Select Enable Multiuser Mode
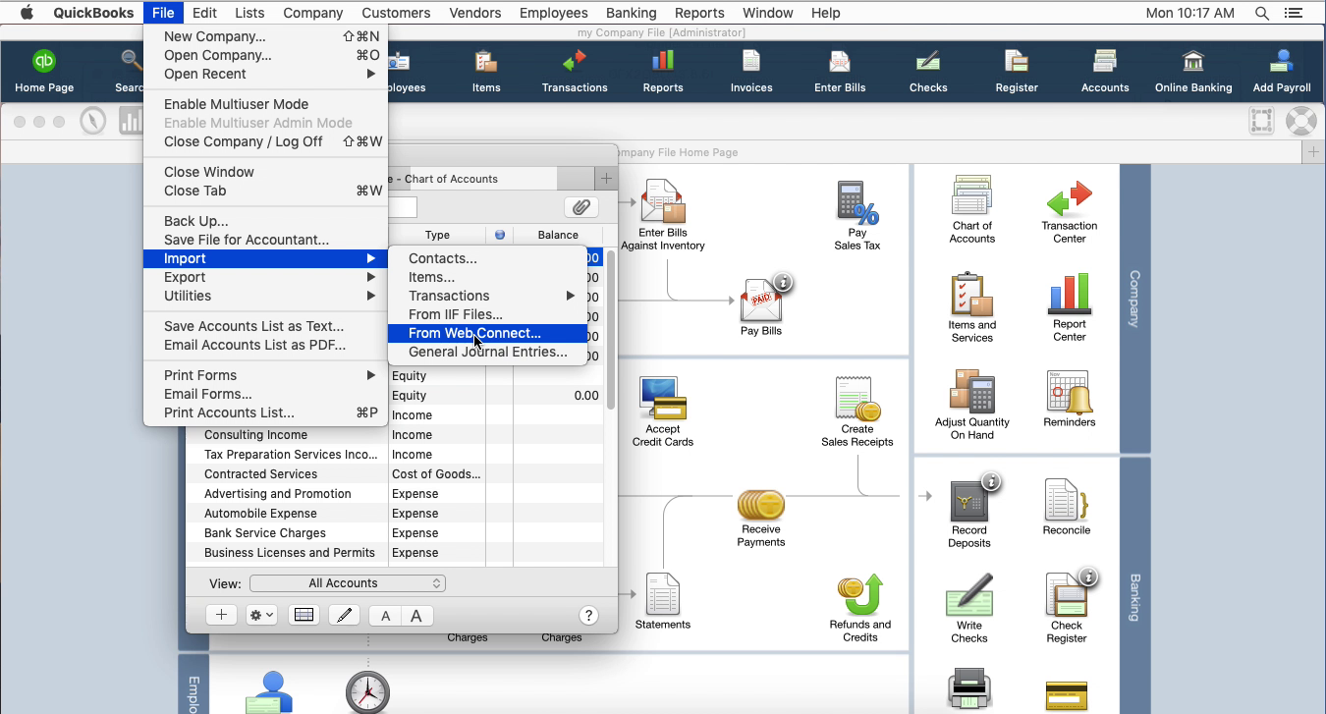Screen dimensions: 1326x714 pos(265,104)
